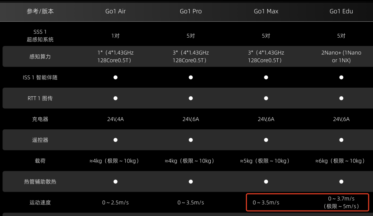This screenshot has height=216, width=373.
Task: Click Go1 Pro's 0~3.5m/s speed value
Action: tap(191, 203)
